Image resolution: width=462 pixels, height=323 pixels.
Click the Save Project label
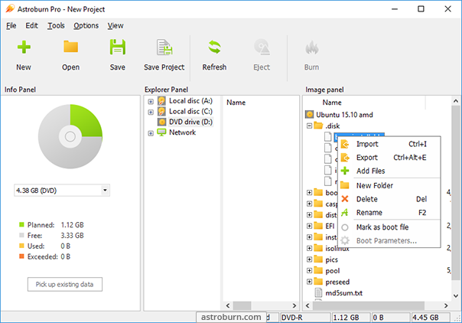pyautogui.click(x=164, y=67)
